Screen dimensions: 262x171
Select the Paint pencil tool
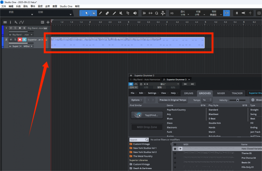100,13
